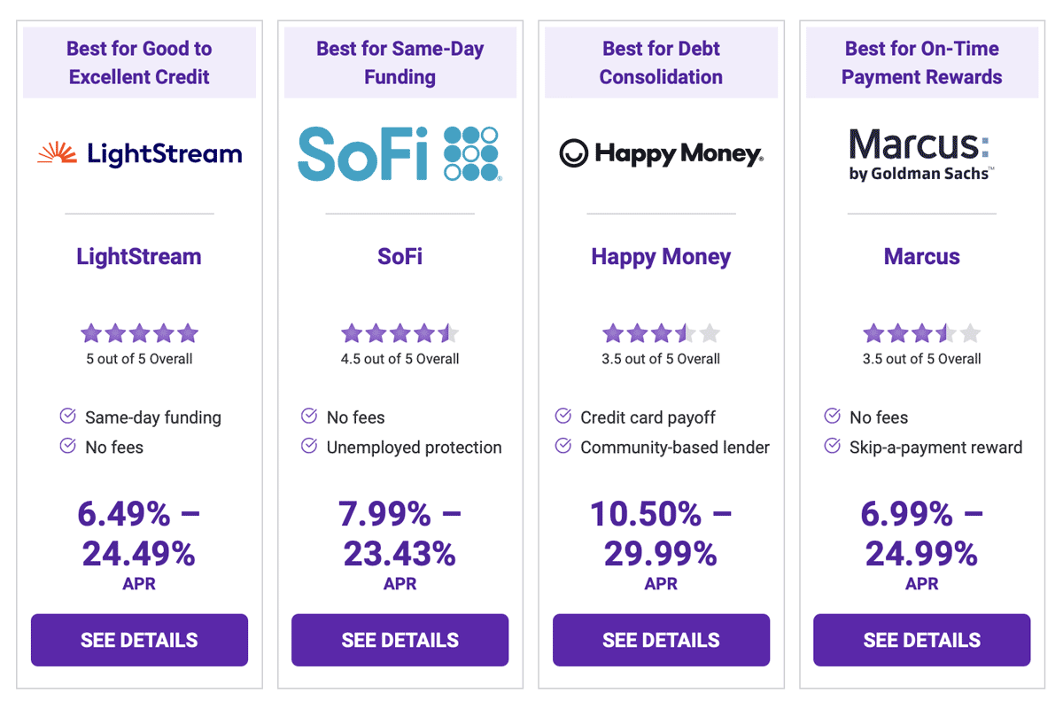Click SEE DETAILS for LightStream
Screen dimensions: 1063x709
click(x=139, y=640)
